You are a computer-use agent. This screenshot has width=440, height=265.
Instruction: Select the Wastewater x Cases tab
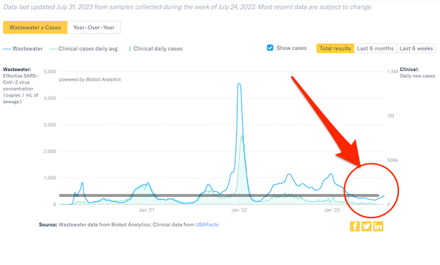(35, 28)
